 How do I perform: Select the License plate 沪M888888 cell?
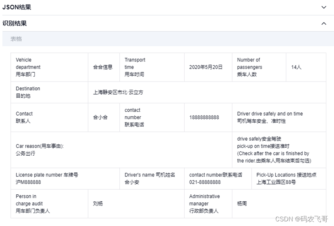(65, 178)
